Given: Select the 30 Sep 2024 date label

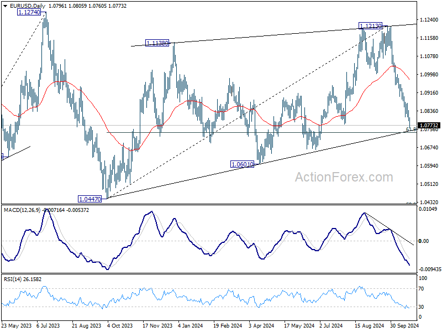Looking at the screenshot, I should tap(404, 325).
